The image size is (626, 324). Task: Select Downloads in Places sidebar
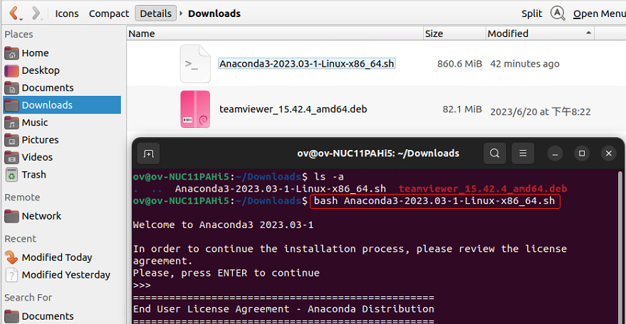(x=62, y=105)
